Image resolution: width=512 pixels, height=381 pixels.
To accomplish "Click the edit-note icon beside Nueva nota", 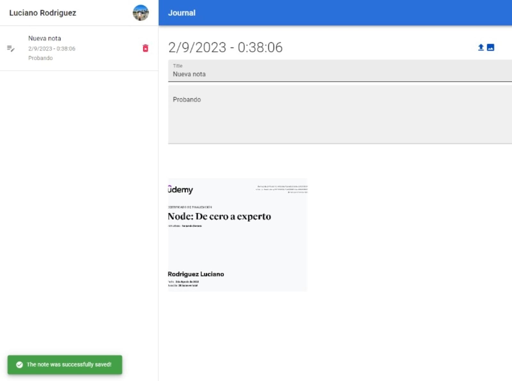I will (x=10, y=48).
